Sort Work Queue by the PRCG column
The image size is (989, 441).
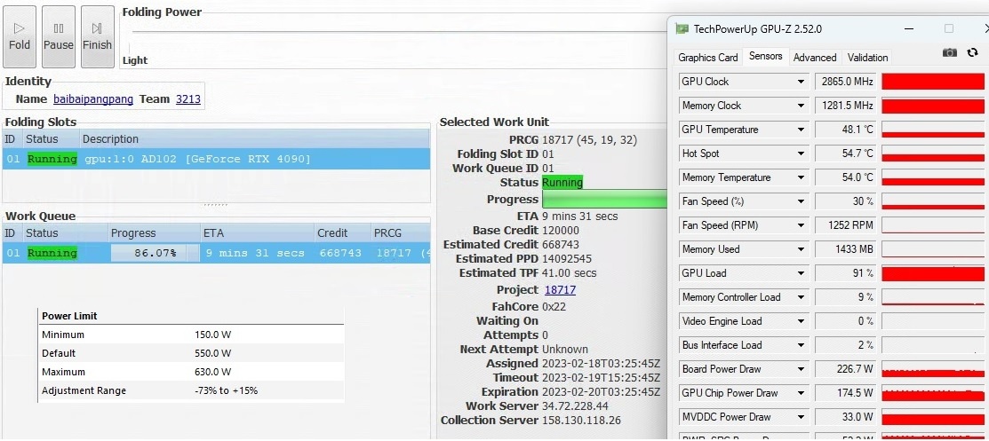(x=401, y=233)
